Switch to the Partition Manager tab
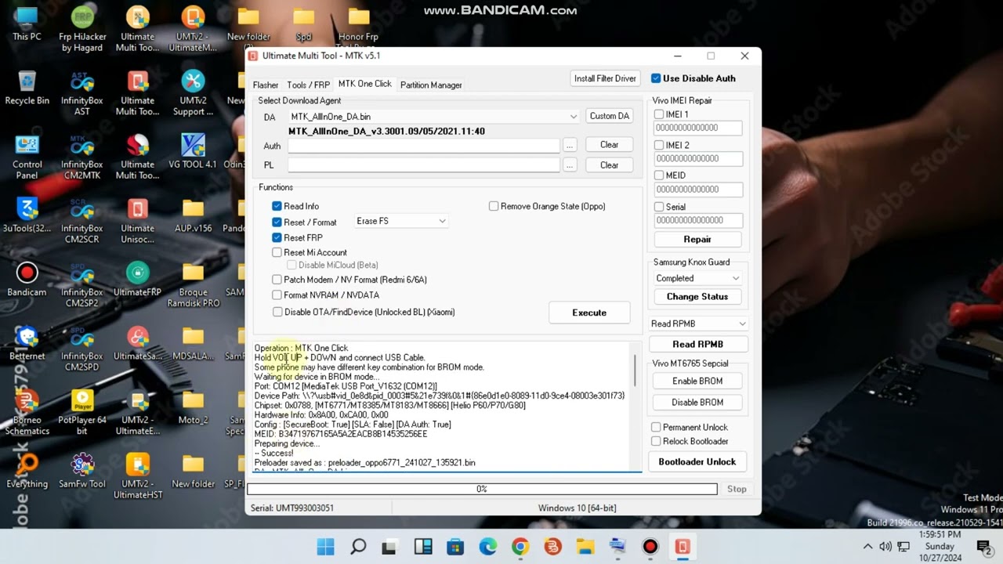Image resolution: width=1003 pixels, height=564 pixels. pyautogui.click(x=431, y=85)
